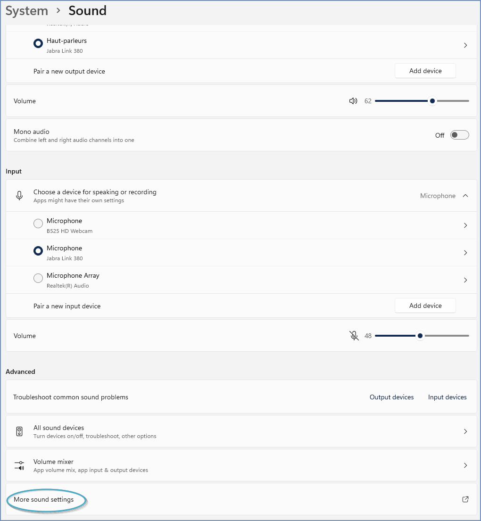Toggle Mono audio on
Screen dimensions: 481x521
[x=459, y=135]
